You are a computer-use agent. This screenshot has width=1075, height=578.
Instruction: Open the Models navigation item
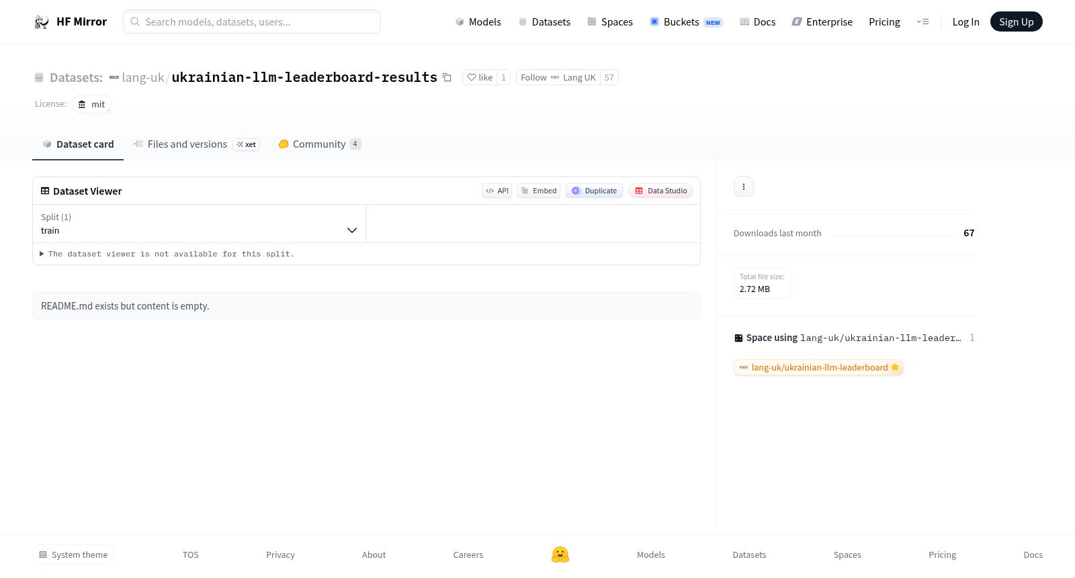(478, 22)
